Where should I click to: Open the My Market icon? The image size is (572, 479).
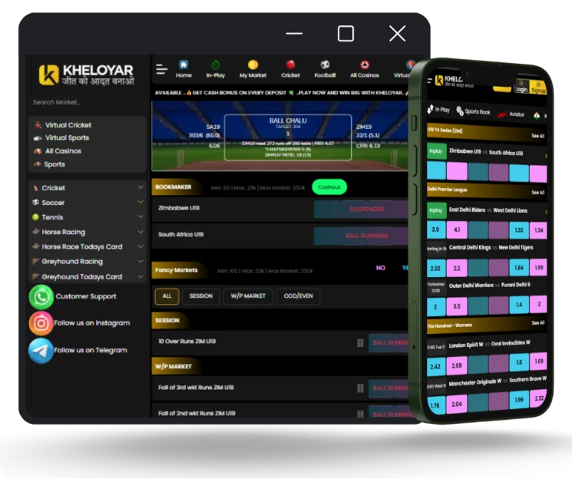[253, 65]
